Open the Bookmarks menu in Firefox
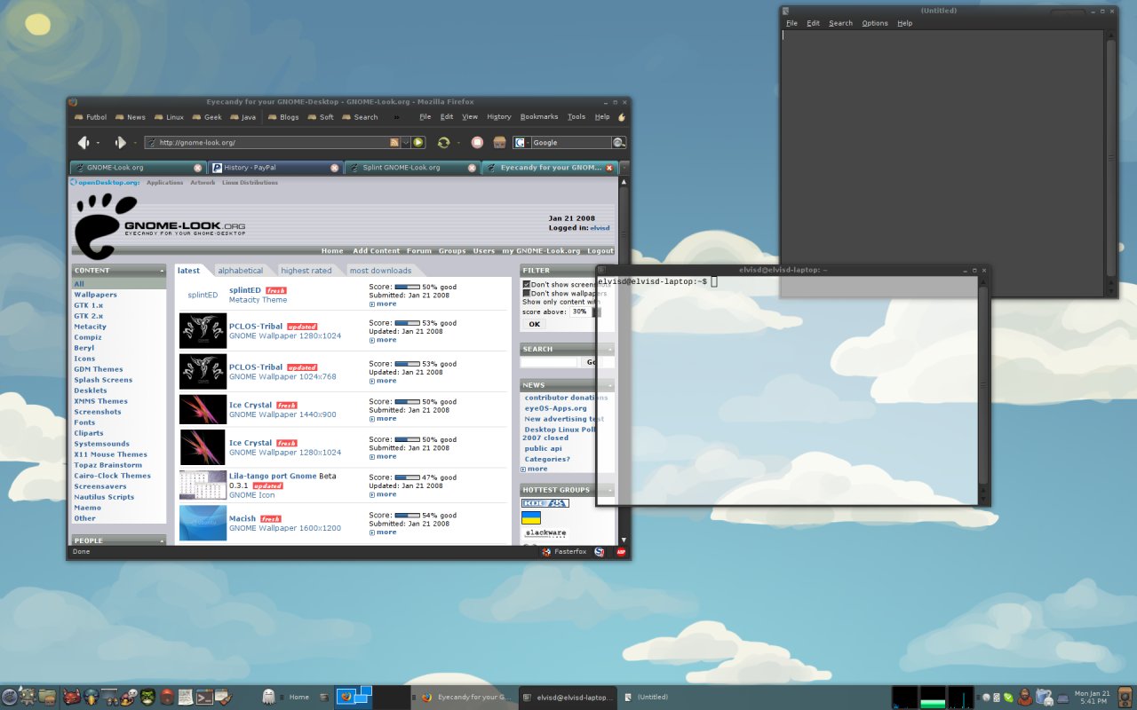 539,116
